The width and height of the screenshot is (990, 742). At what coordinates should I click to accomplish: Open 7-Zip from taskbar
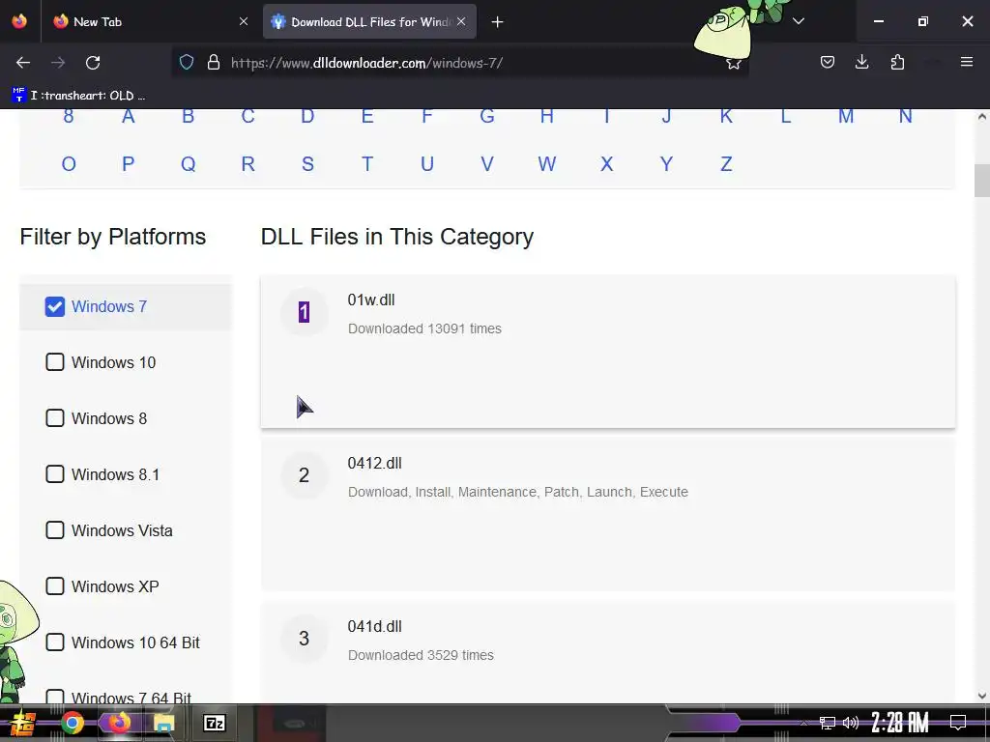click(214, 723)
